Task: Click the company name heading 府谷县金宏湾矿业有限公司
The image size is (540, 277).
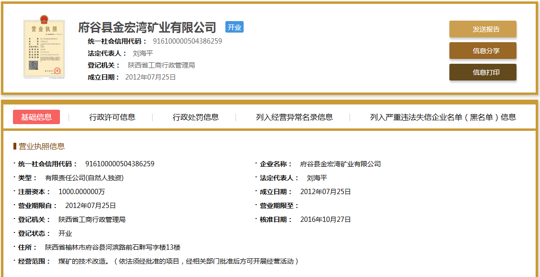Action: [x=147, y=27]
